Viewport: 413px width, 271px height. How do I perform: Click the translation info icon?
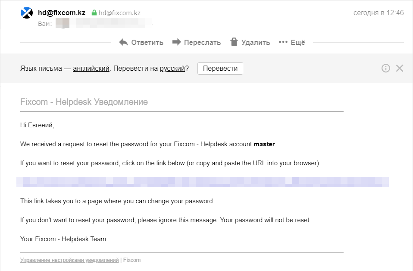coord(385,68)
